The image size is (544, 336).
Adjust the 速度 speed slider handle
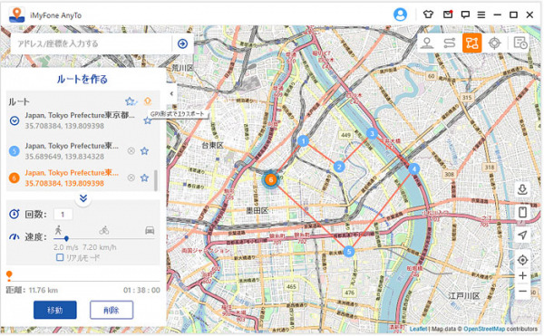[66, 238]
